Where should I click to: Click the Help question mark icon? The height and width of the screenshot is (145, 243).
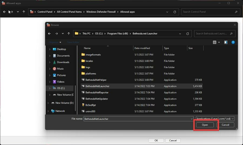pyautogui.click(x=233, y=42)
